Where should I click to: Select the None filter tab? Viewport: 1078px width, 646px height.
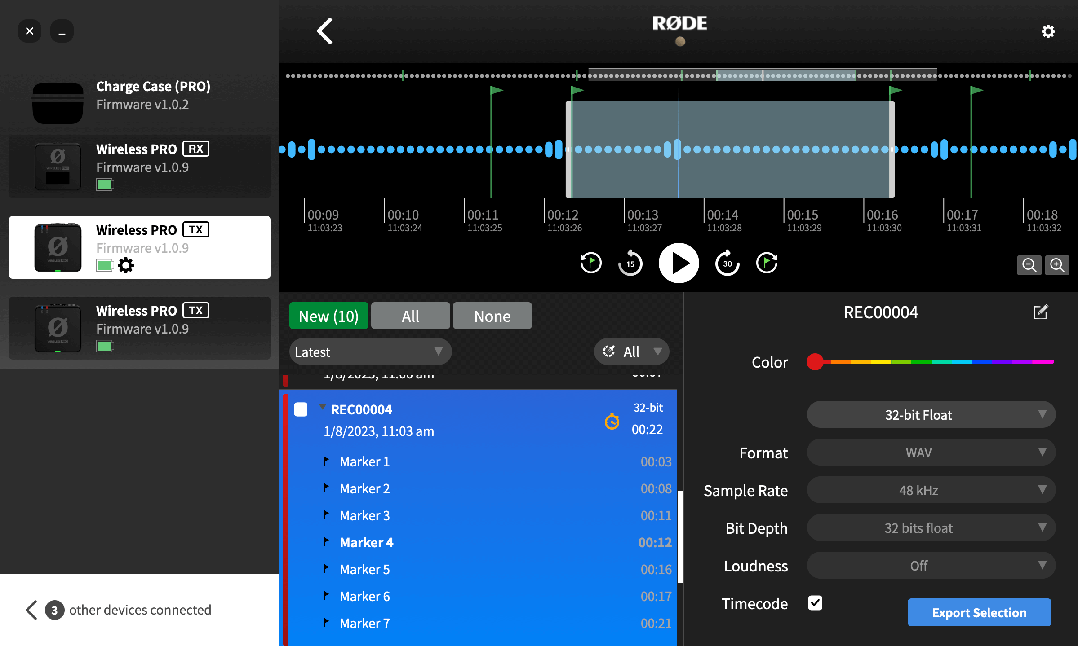click(492, 316)
